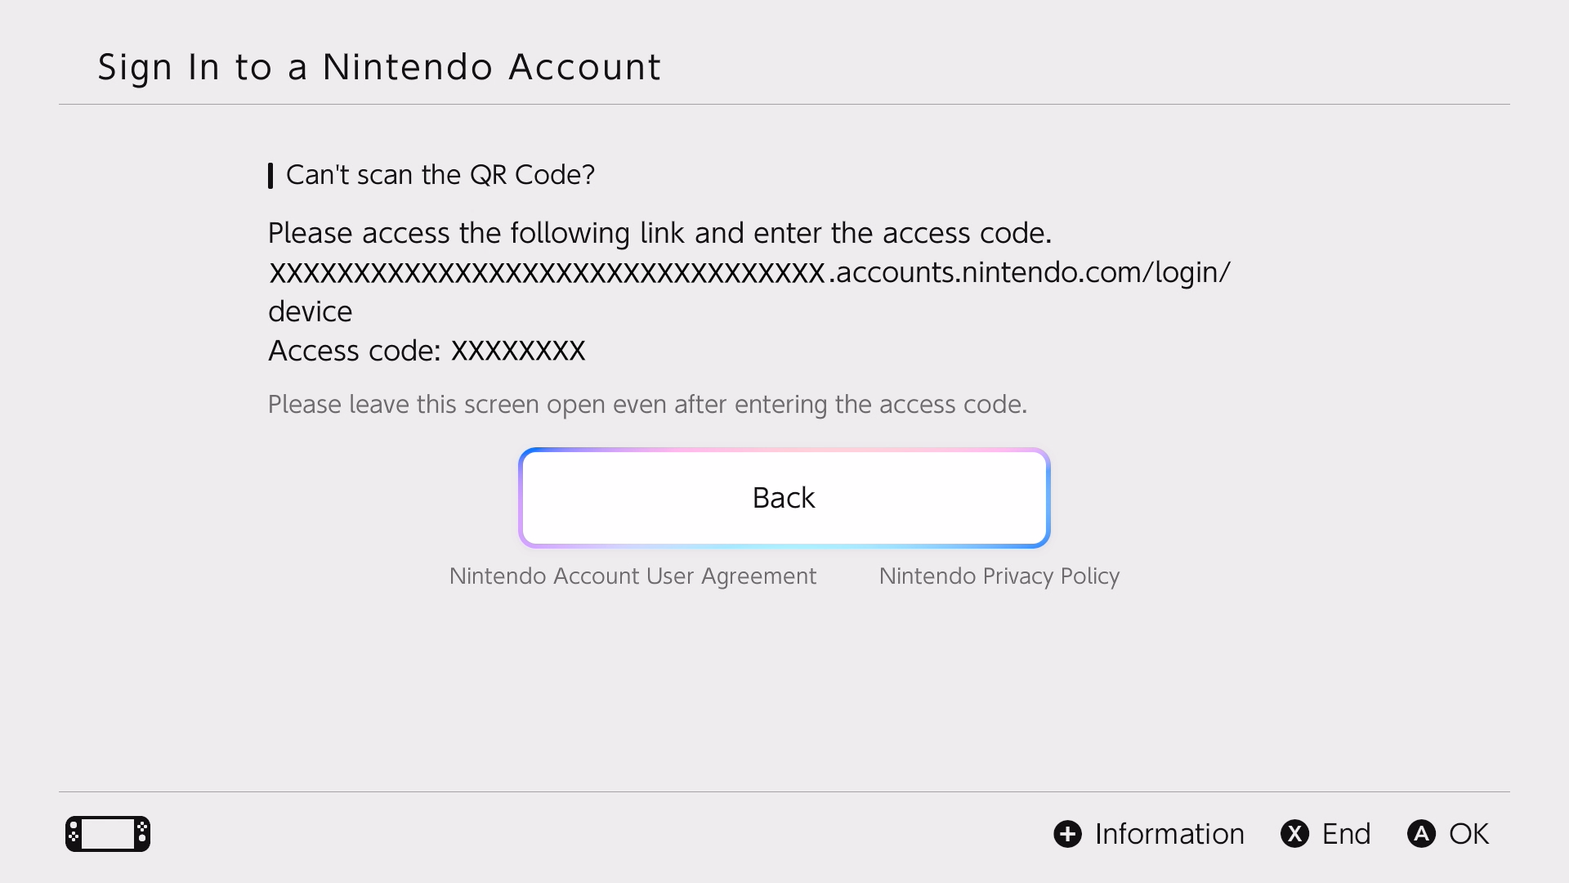Select the circled X symbol before End
Image resolution: width=1569 pixels, height=883 pixels.
(1295, 833)
